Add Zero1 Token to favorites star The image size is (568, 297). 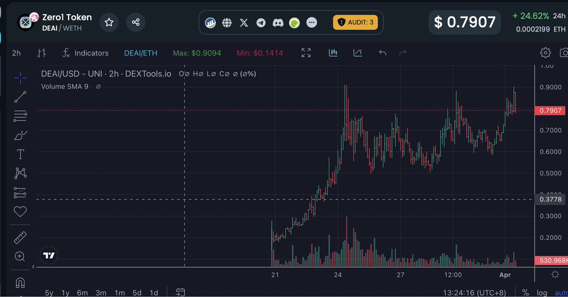click(x=109, y=22)
